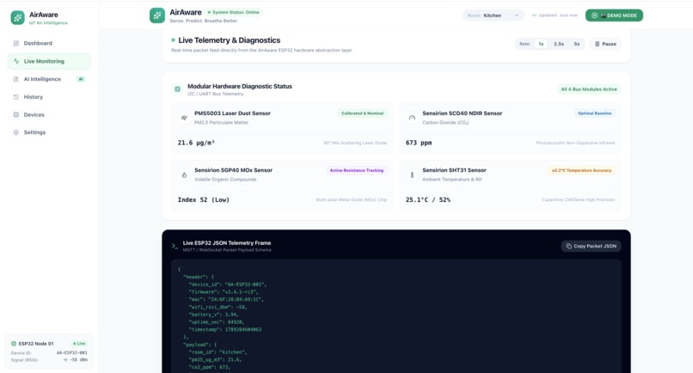Click the Settings gear icon
This screenshot has width=693, height=373.
[x=16, y=132]
